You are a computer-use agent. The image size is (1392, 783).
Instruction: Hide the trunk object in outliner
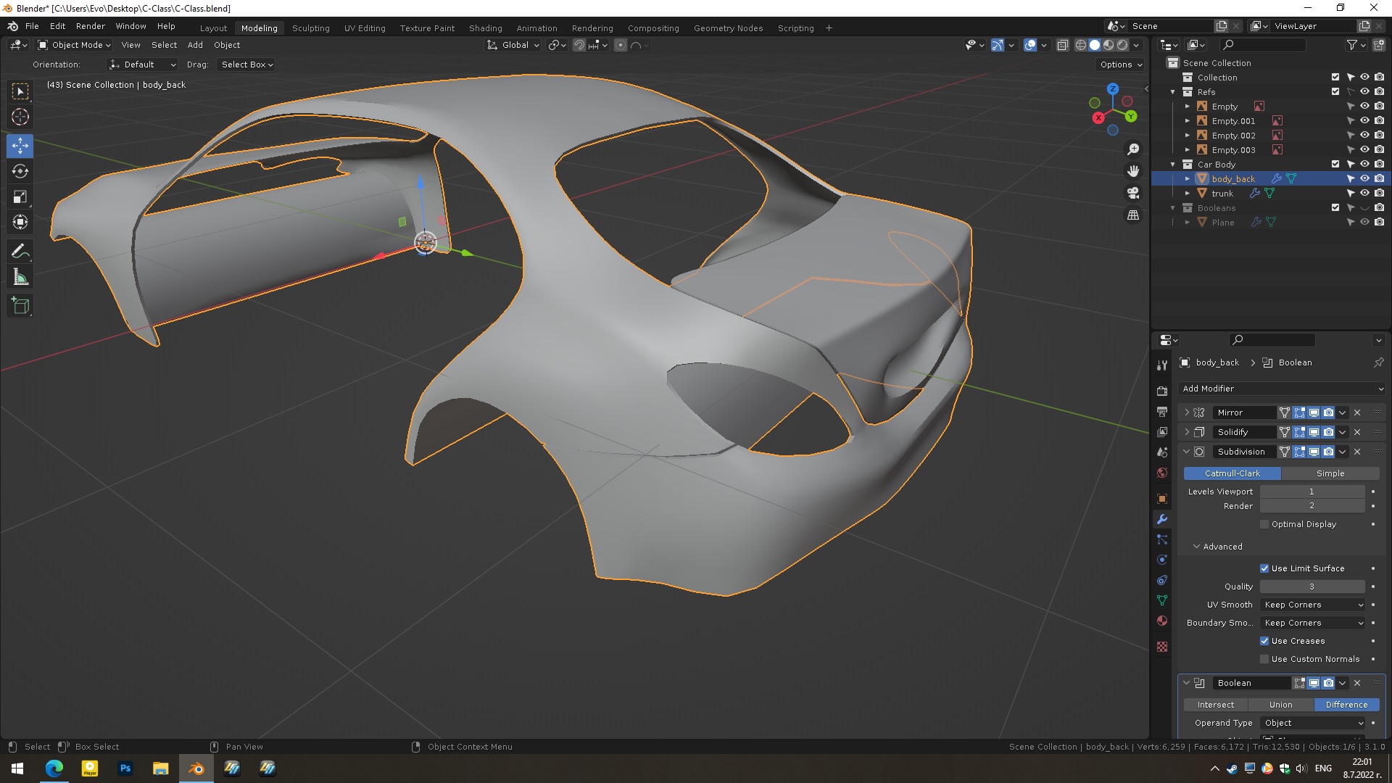[1364, 194]
